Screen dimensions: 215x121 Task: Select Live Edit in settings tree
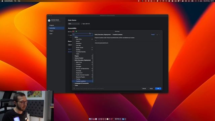coord(78,46)
